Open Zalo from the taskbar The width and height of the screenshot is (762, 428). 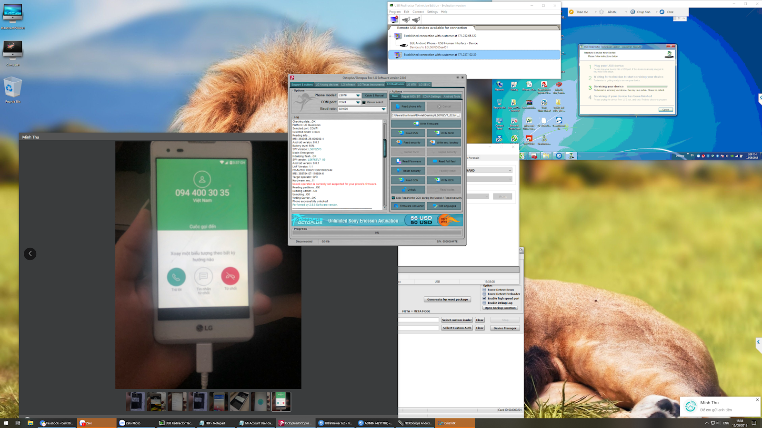pyautogui.click(x=97, y=423)
